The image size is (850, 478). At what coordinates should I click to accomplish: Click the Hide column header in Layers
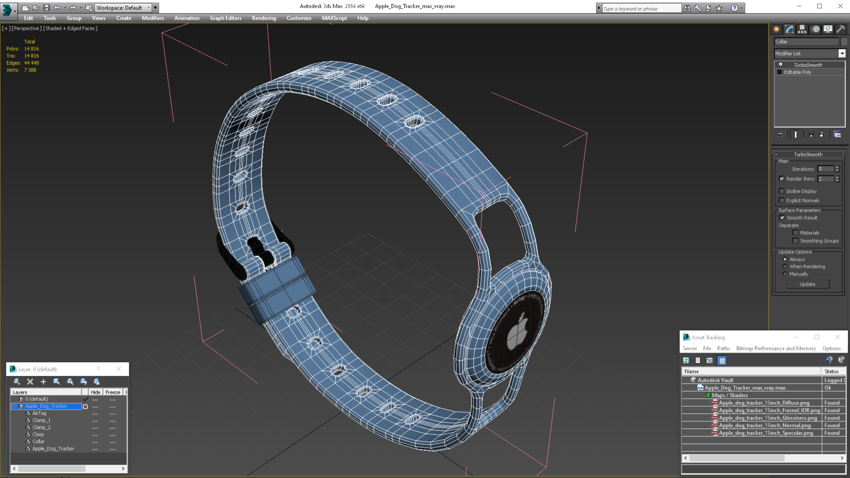(95, 392)
